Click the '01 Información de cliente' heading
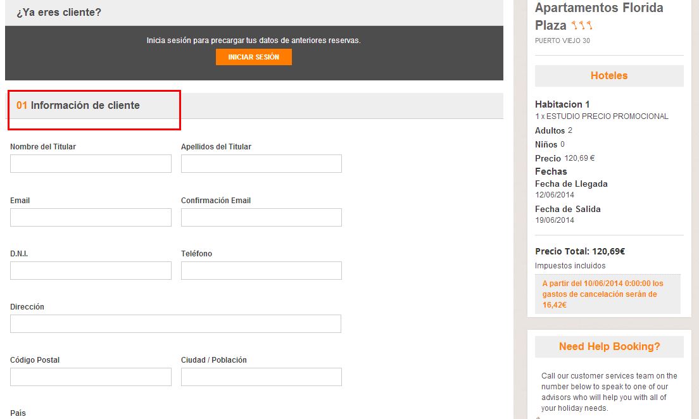Viewport: 699px width, 419px height. (x=78, y=105)
